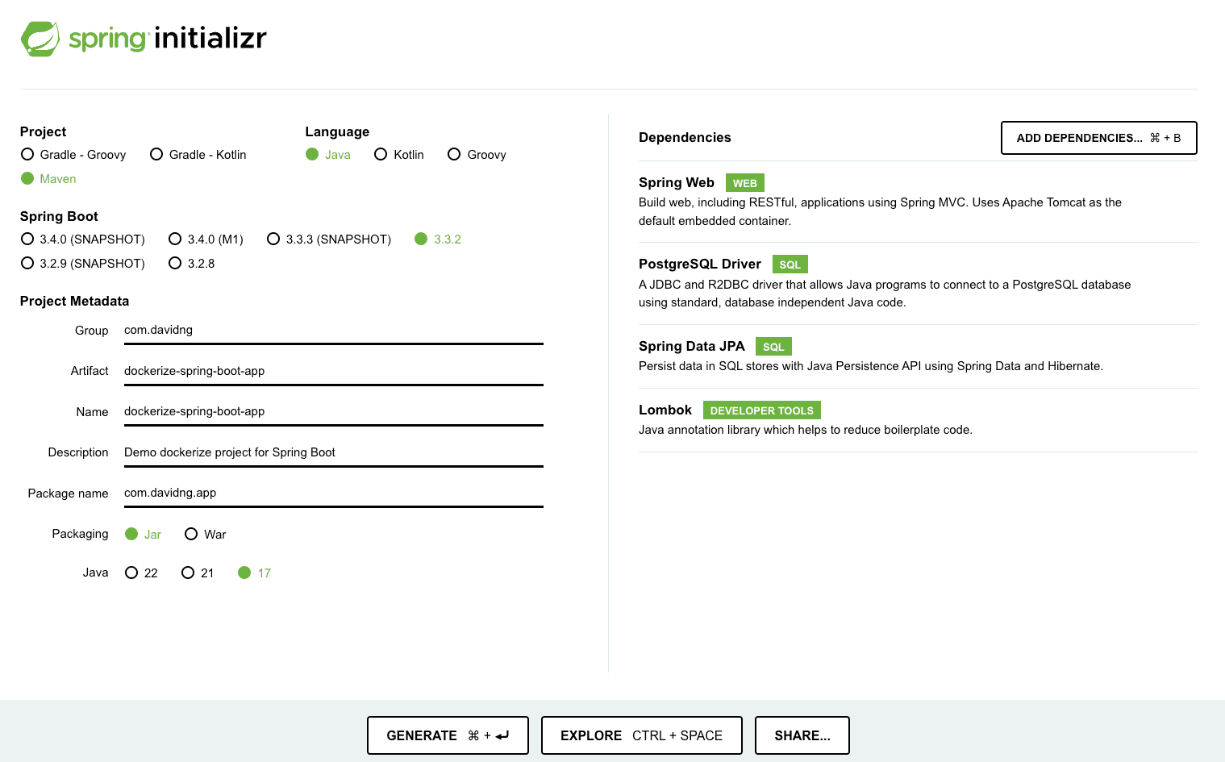Click the Group input field

point(333,331)
